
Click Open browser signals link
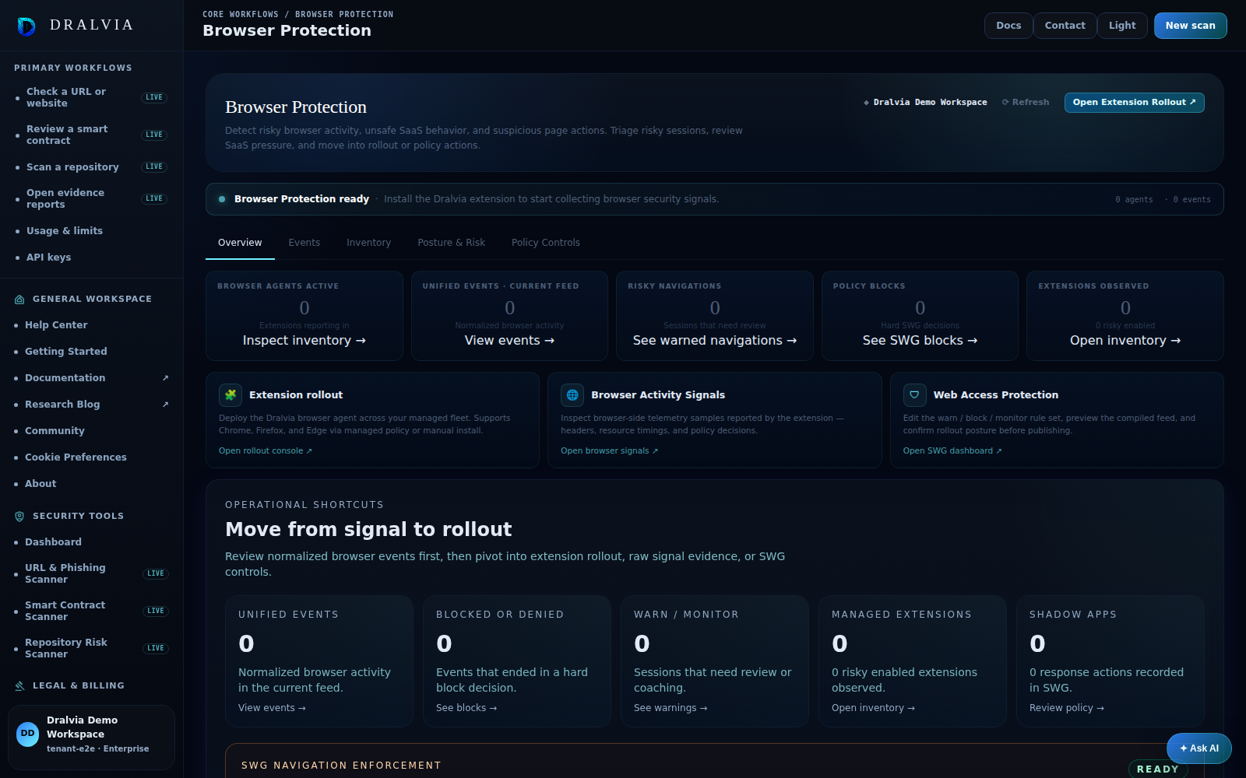point(609,451)
